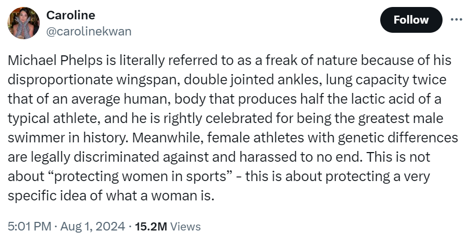Open the three-dot more options menu
Image resolution: width=471 pixels, height=238 pixels.
click(456, 19)
